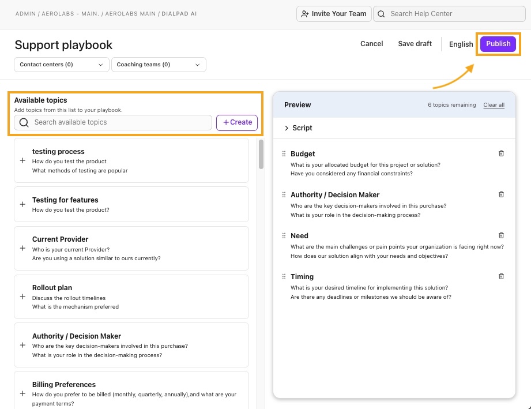The height and width of the screenshot is (409, 531).
Task: Publish the Support playbook
Action: (498, 44)
